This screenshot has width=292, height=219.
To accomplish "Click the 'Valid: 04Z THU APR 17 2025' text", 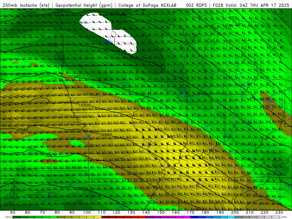I will click(x=257, y=5).
